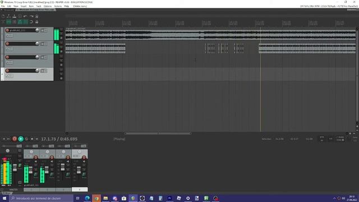The width and height of the screenshot is (359, 202).
Task: Select mixer strip three number label
Action: [63, 190]
